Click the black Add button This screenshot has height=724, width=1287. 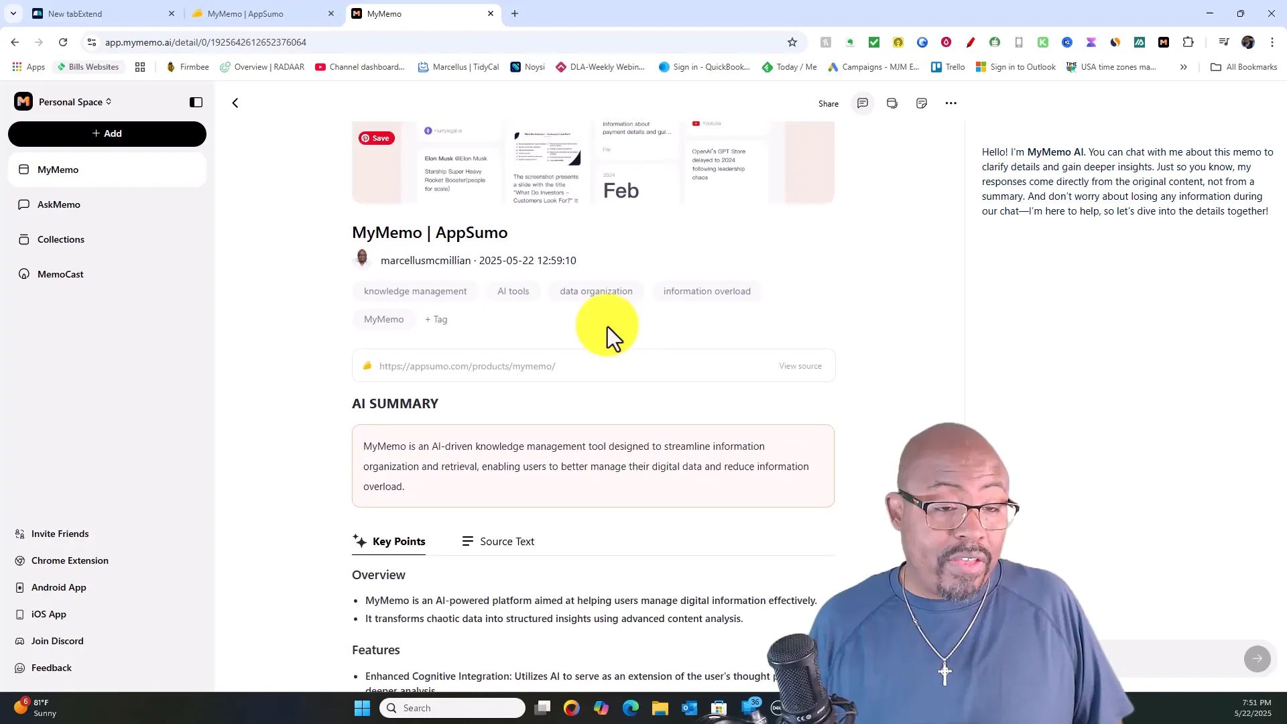point(107,133)
